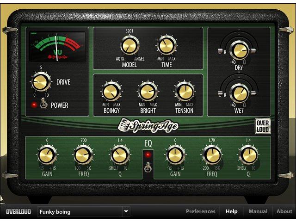Click the MODEL selector knob
This screenshot has width=296, height=222.
pyautogui.click(x=129, y=45)
